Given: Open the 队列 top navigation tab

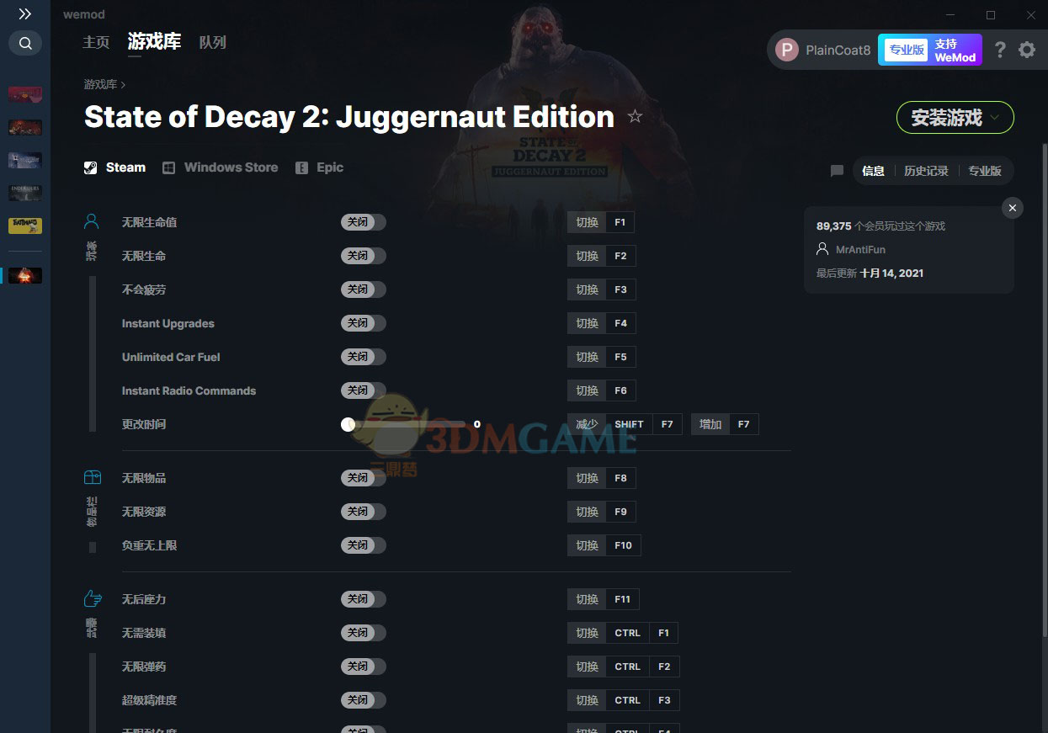Looking at the screenshot, I should coord(213,42).
